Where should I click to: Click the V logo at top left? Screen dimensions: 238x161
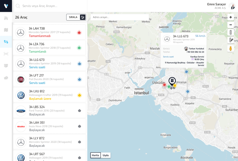tap(6, 6)
